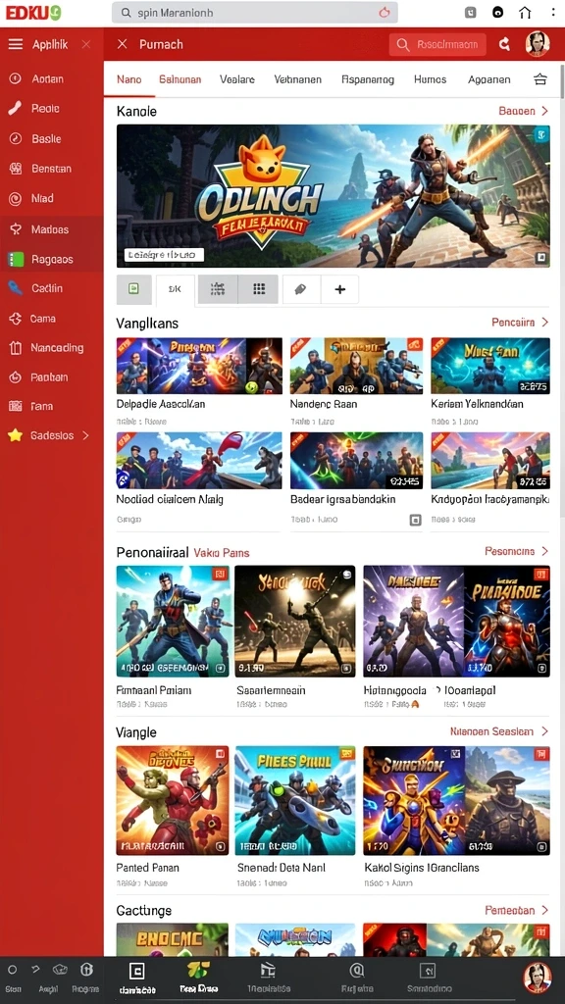
Task: Close the Applhik sidebar with the X
Action: pos(86,44)
